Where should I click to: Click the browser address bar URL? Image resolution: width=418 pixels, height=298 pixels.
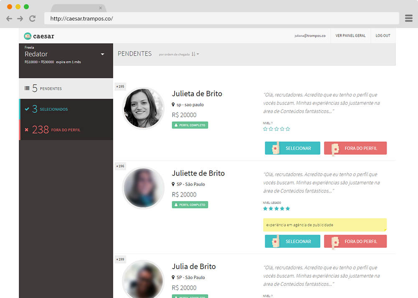click(82, 18)
